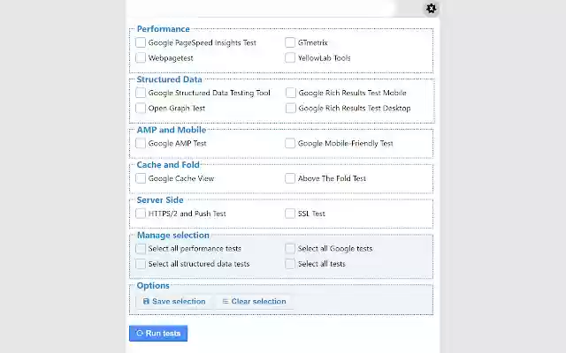566x353 pixels.
Task: Click the Manage selection heading
Action: tap(173, 236)
